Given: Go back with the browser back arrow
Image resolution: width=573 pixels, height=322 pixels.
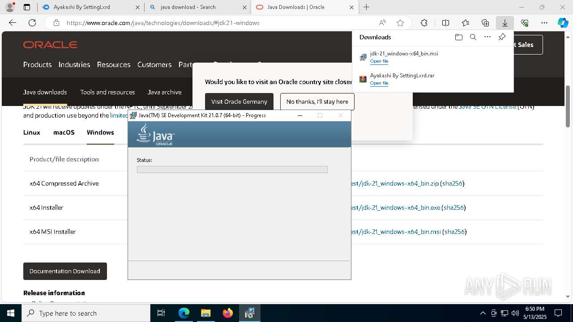Looking at the screenshot, I should click(x=13, y=23).
